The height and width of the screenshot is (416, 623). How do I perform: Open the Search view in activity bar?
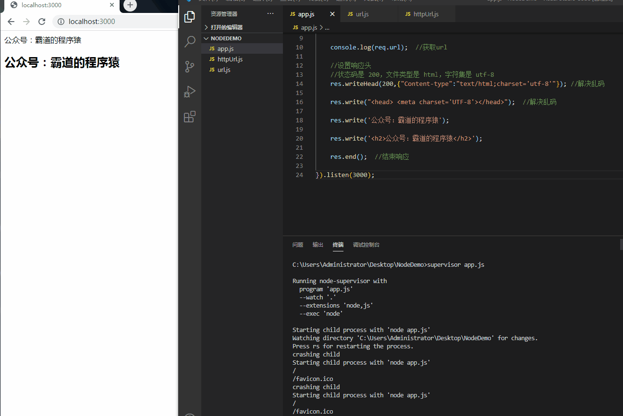tap(190, 42)
